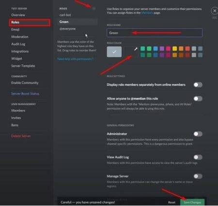Image resolution: width=218 pixels, height=206 pixels.
Task: Open Server Template page
Action: click(23, 66)
